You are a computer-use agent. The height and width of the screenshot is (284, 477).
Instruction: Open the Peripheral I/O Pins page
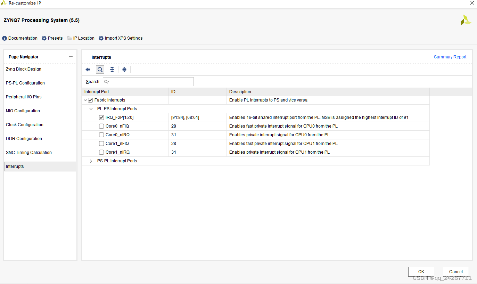[x=24, y=97]
